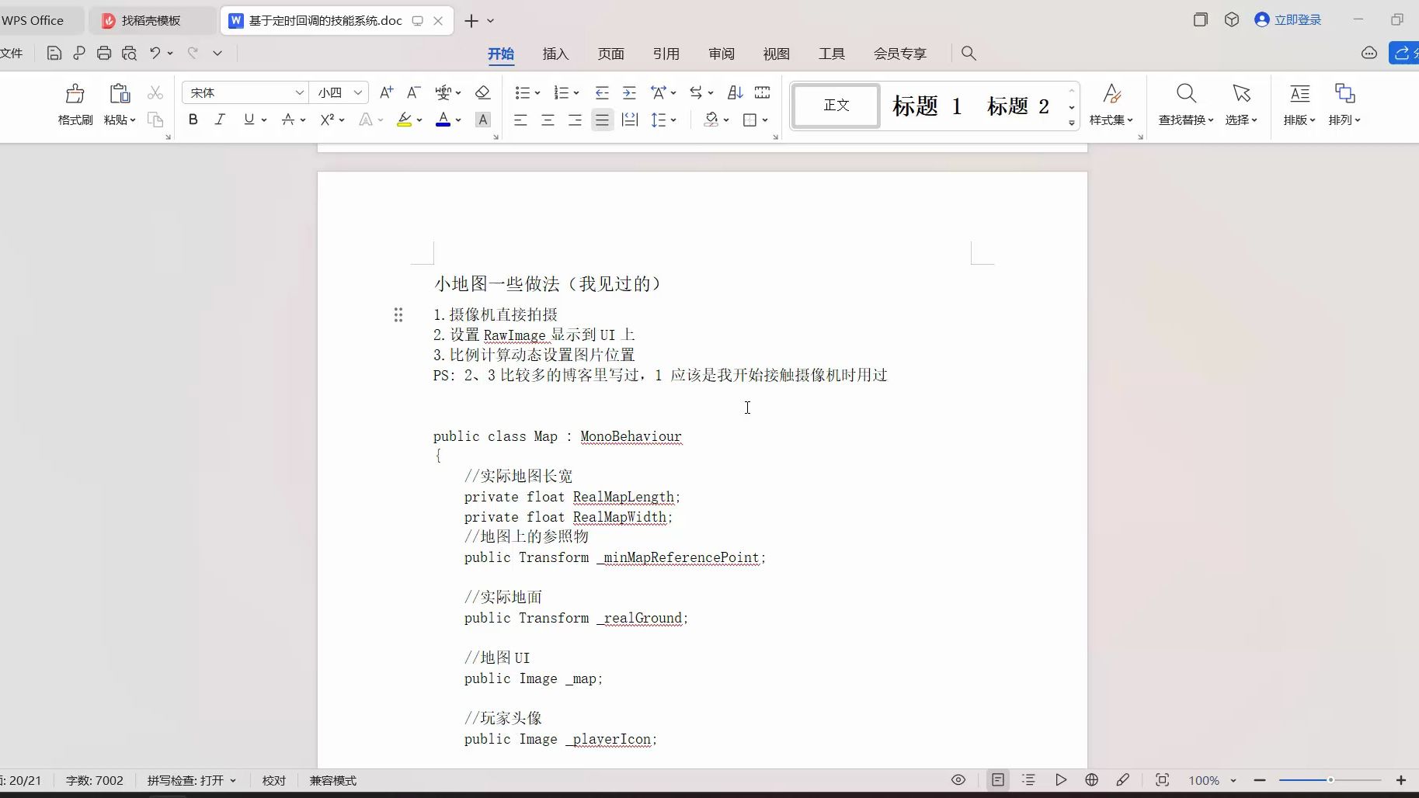Toggle italic formatting
Screen dimensions: 1419x798
[220, 120]
